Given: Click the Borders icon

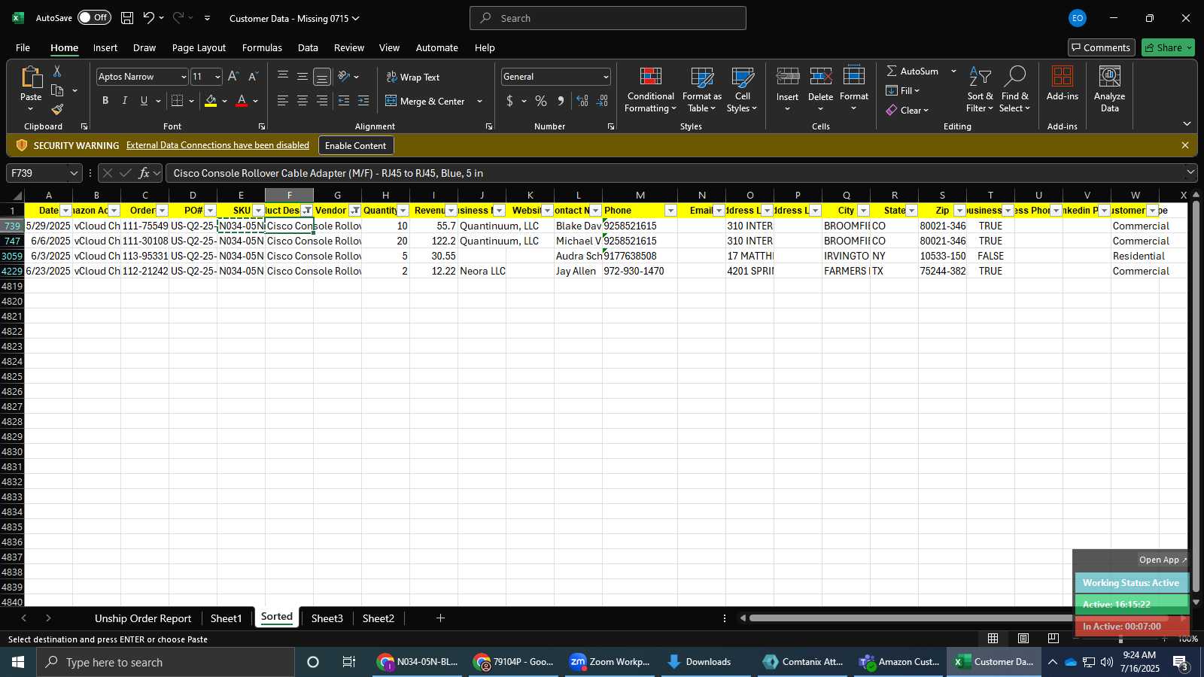Looking at the screenshot, I should [x=178, y=101].
